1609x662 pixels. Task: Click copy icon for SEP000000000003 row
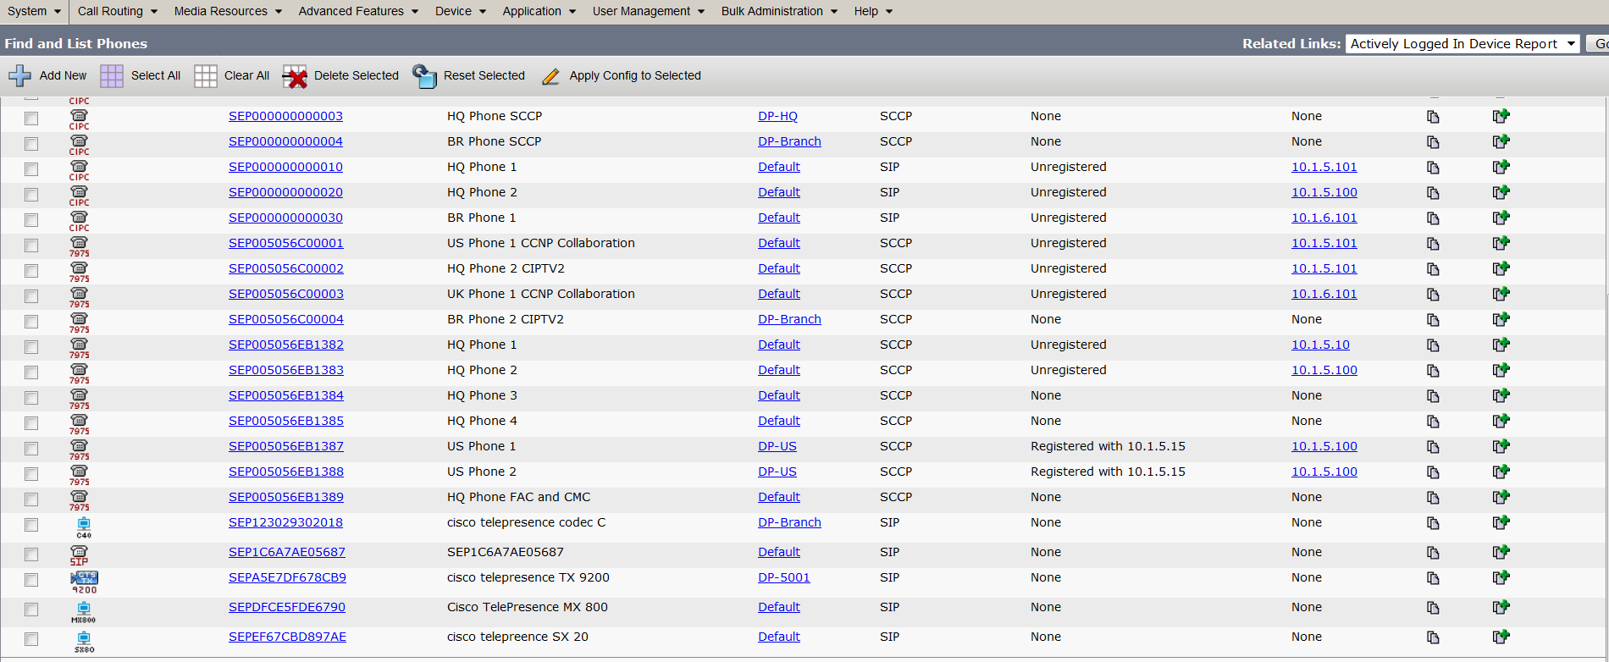[1433, 117]
